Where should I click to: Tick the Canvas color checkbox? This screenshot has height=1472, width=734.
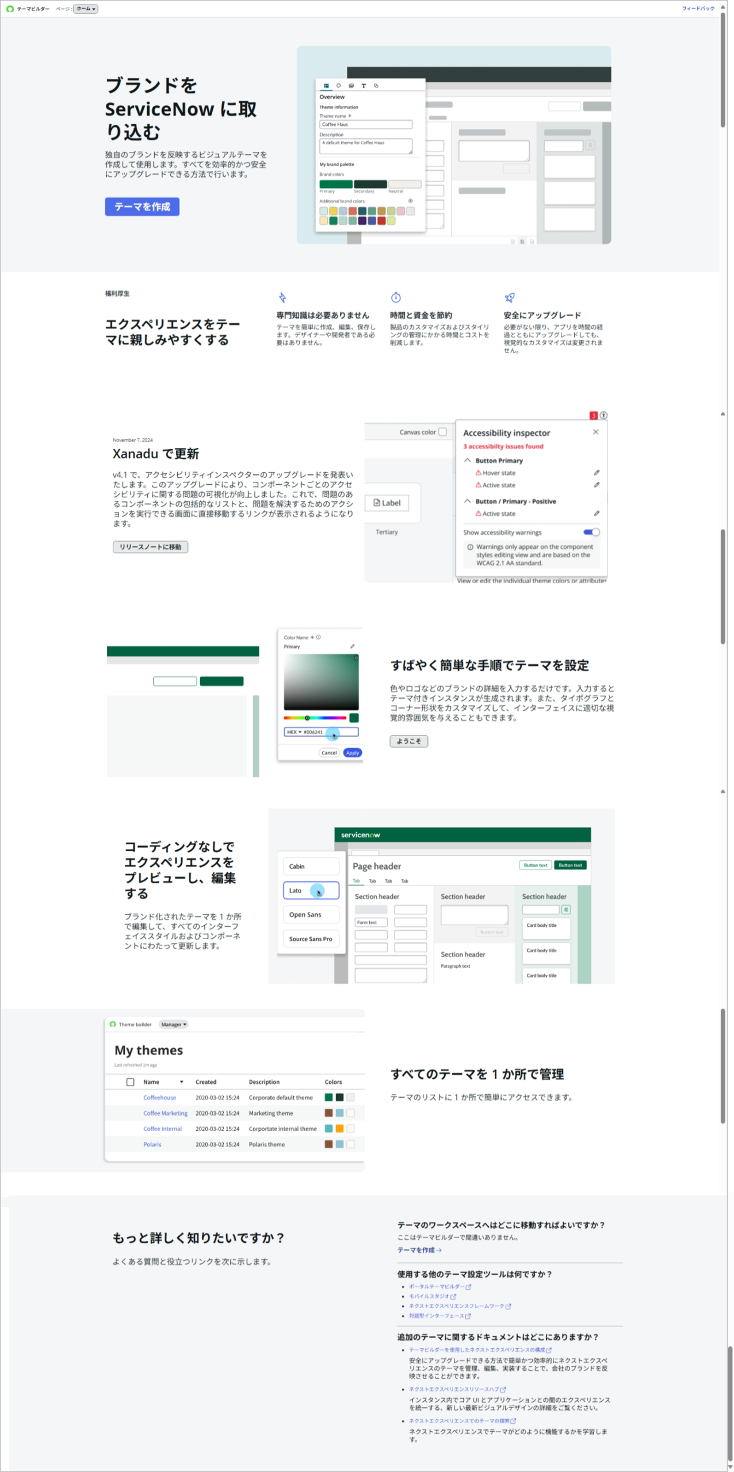(442, 432)
